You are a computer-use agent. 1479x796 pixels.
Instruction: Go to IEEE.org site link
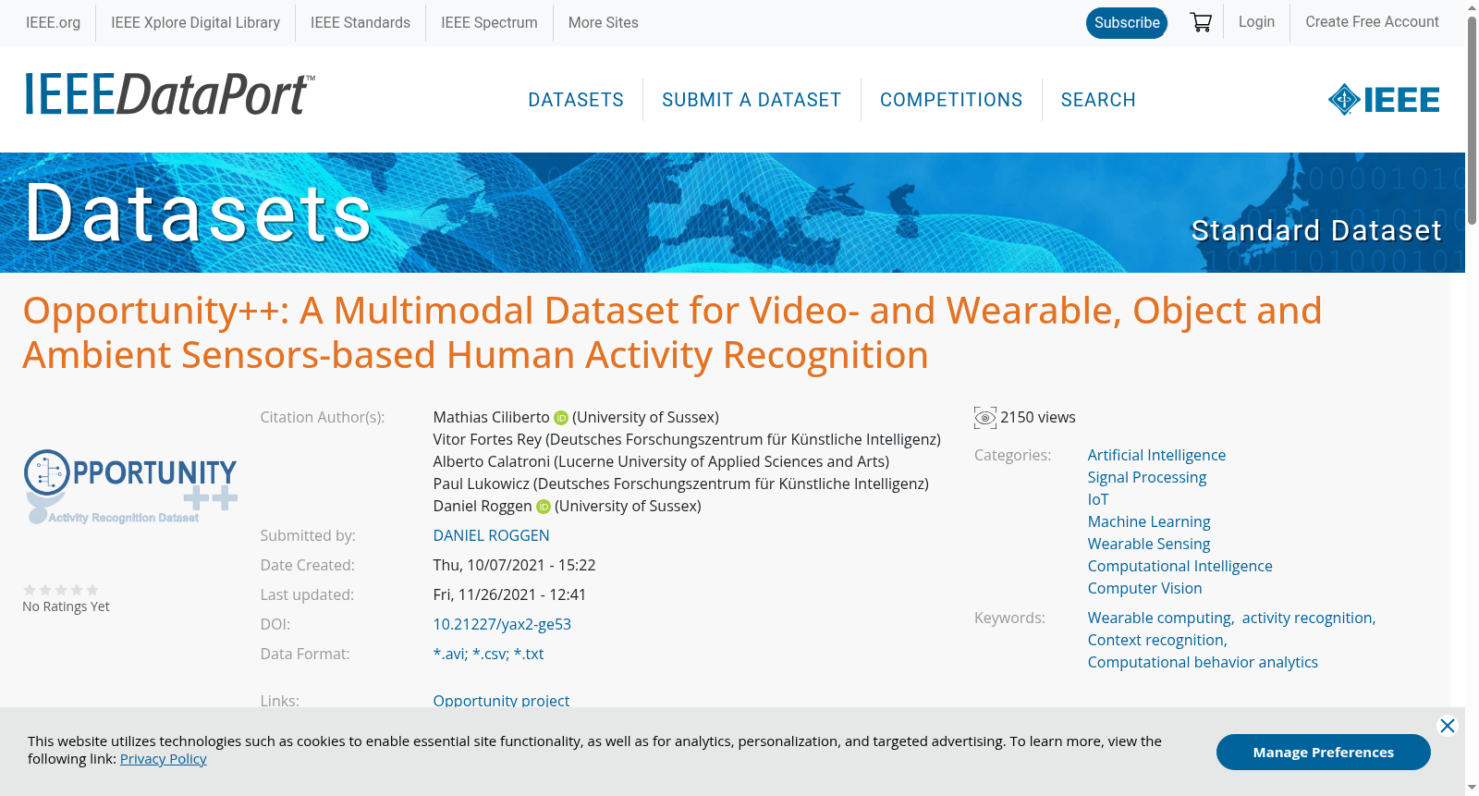(53, 22)
